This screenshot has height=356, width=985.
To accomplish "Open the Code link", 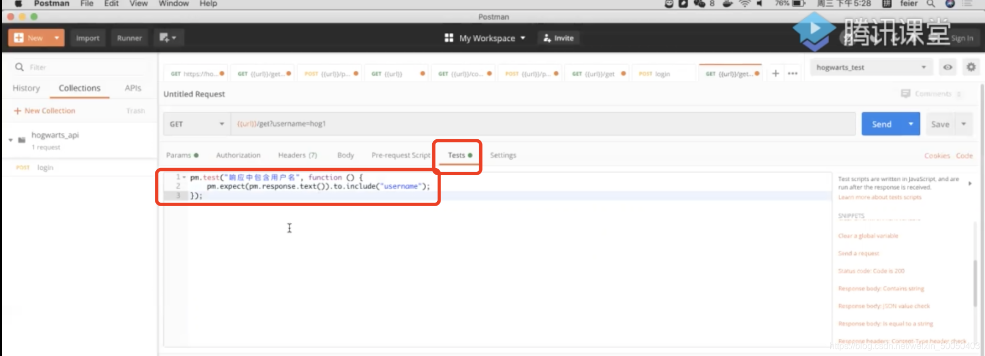I will (964, 156).
